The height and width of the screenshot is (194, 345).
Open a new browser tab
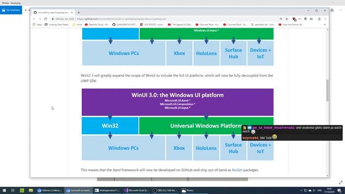pos(79,13)
